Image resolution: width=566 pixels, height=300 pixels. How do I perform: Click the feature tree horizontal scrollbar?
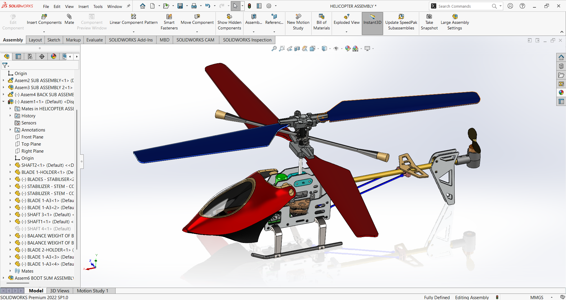tap(18, 283)
